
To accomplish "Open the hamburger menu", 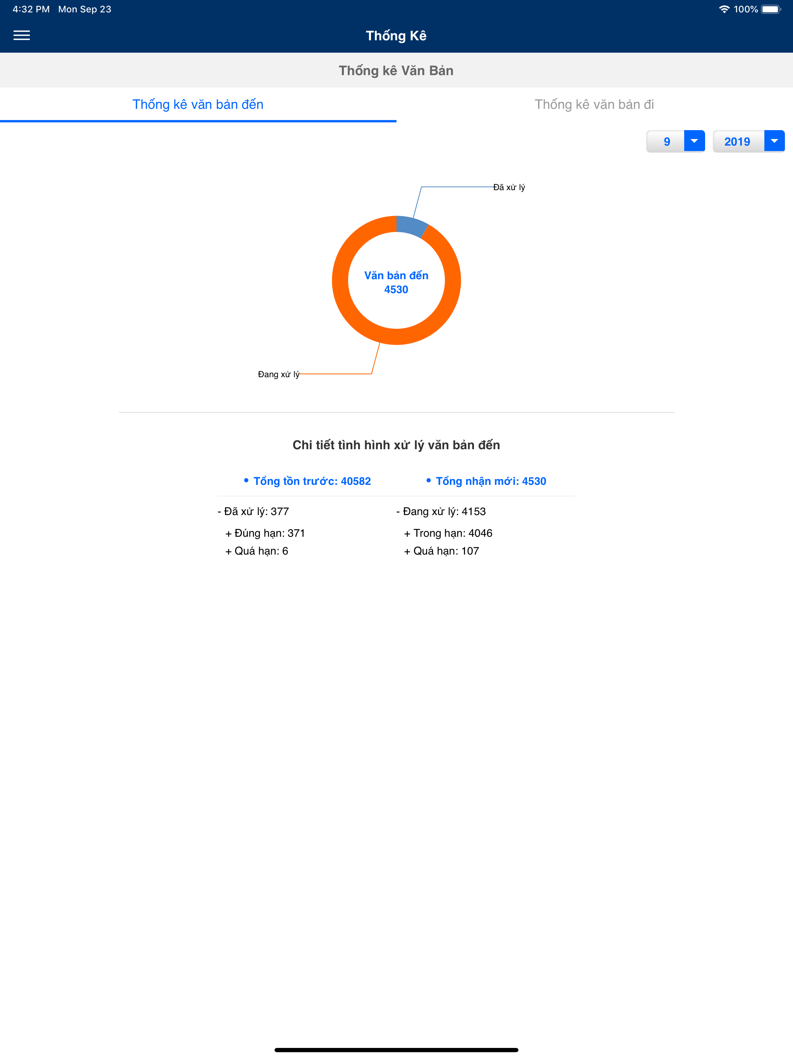I will click(22, 35).
